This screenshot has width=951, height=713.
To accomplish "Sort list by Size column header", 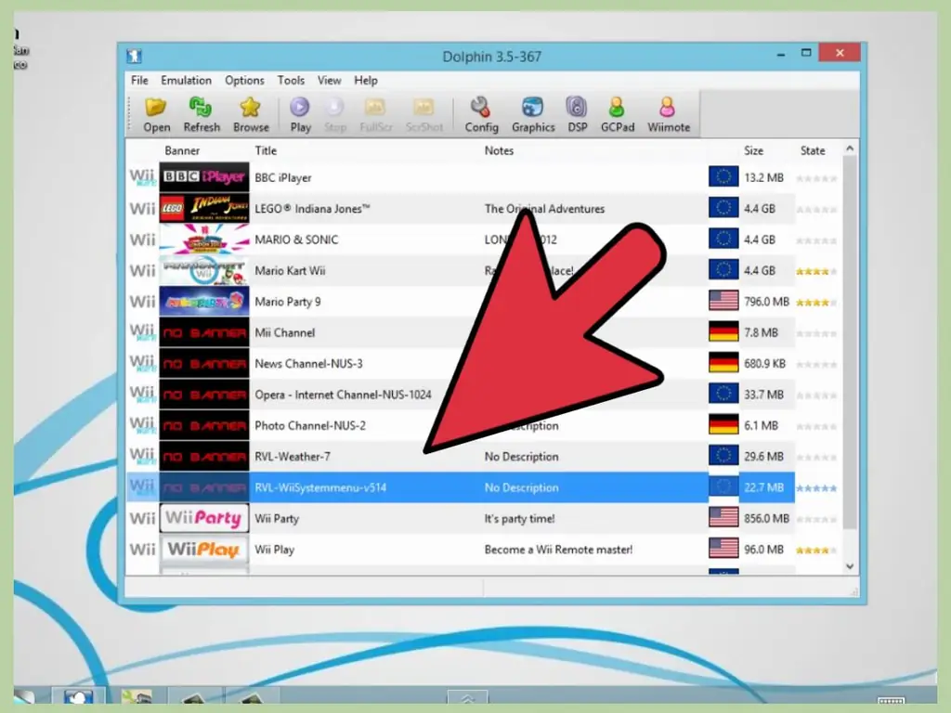I will (753, 150).
